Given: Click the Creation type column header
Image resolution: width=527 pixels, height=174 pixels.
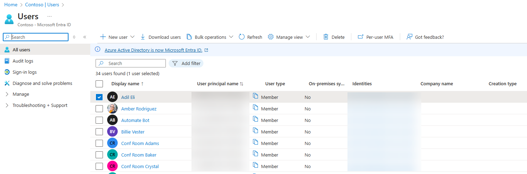Looking at the screenshot, I should click(502, 84).
